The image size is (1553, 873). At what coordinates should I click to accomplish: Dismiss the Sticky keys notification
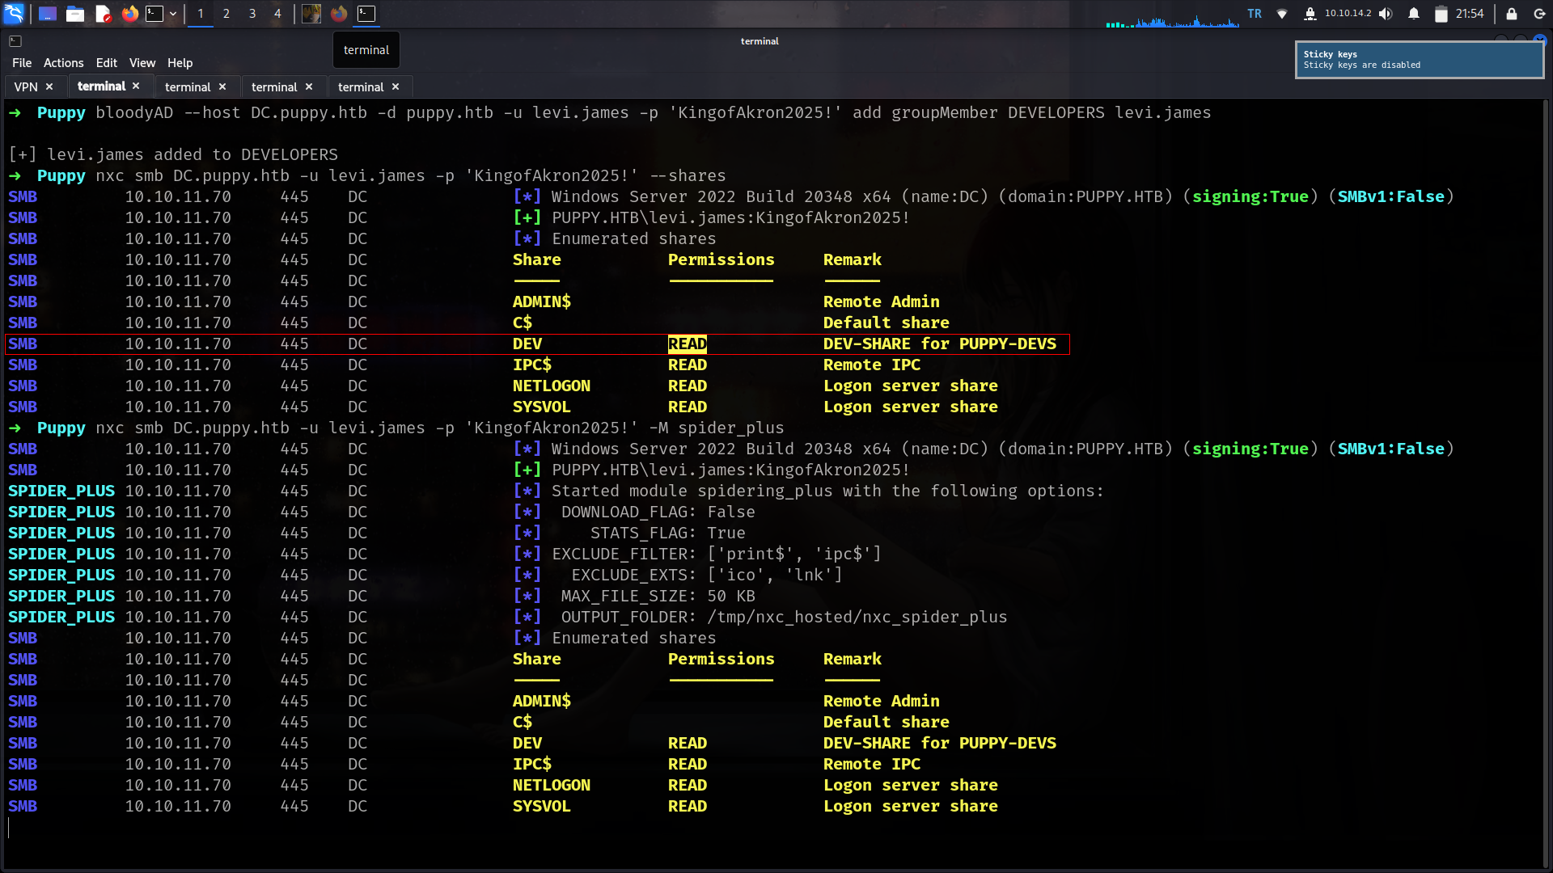1419,60
